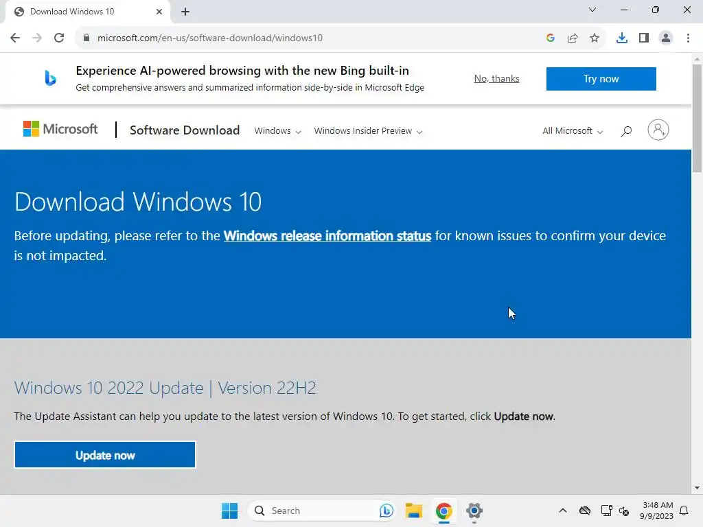Image resolution: width=703 pixels, height=527 pixels.
Task: Click the Microsoft account sign-in icon
Action: 658,130
